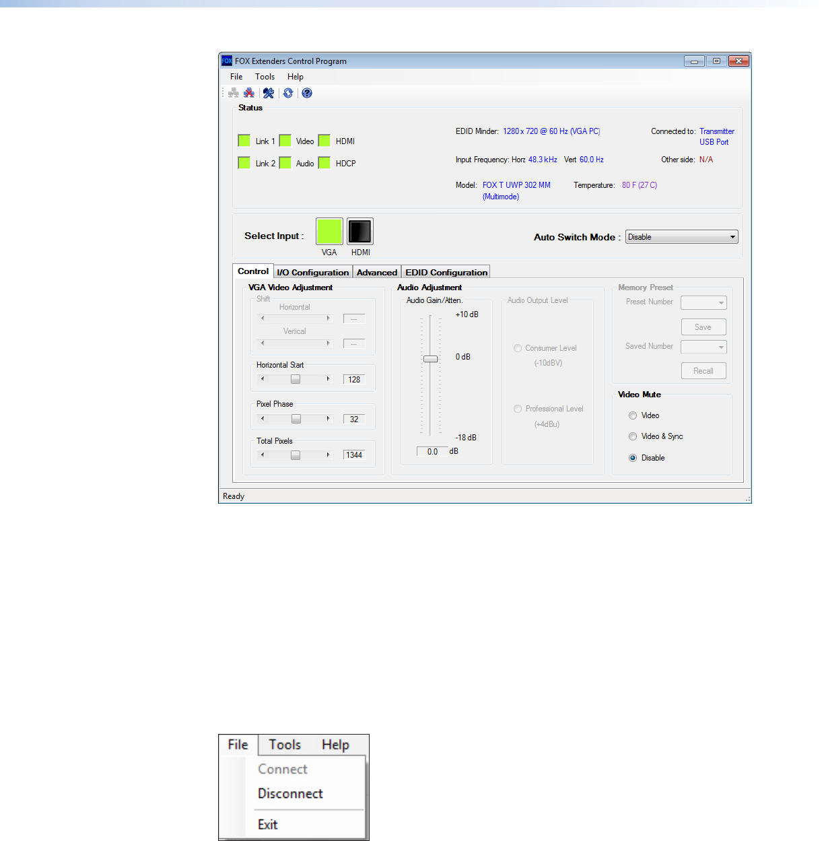Click the greyed-out Connect network toolbar icon
This screenshot has height=841, width=824.
[x=233, y=93]
